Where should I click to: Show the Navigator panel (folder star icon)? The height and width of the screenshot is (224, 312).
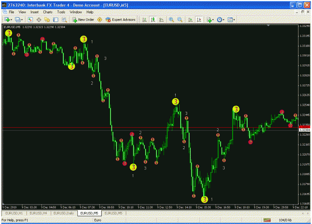47,19
